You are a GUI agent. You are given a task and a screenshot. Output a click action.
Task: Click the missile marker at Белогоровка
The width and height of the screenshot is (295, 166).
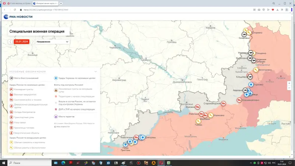click(x=256, y=69)
